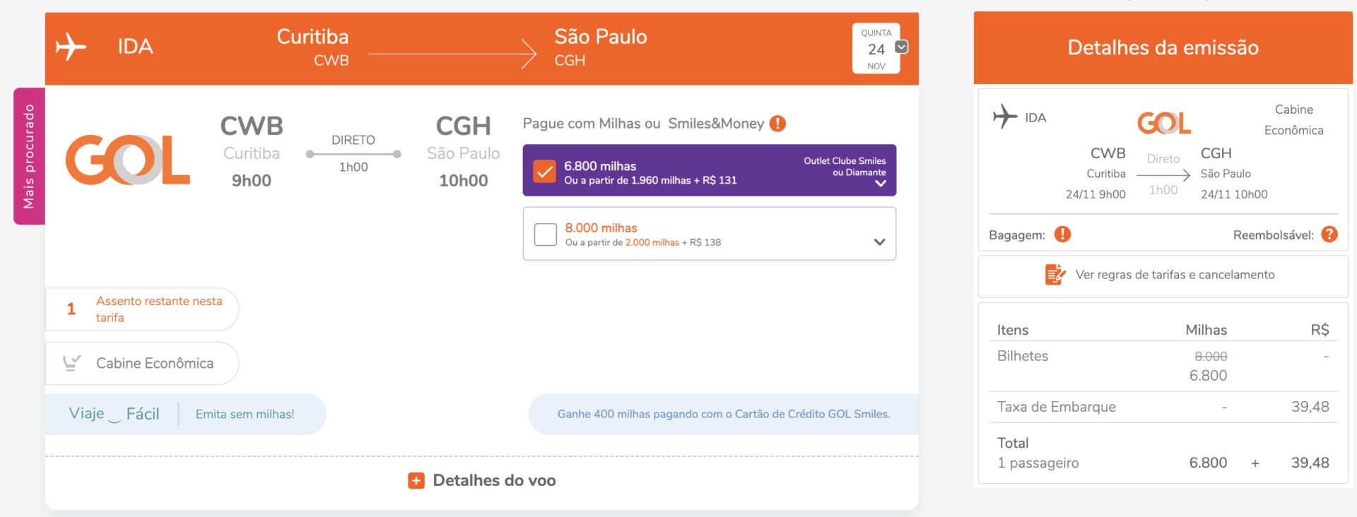Check the 8.000 milhas fare checkbox
The height and width of the screenshot is (517, 1357).
click(x=546, y=234)
